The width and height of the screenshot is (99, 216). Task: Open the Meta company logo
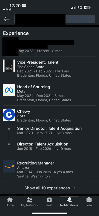9,90
